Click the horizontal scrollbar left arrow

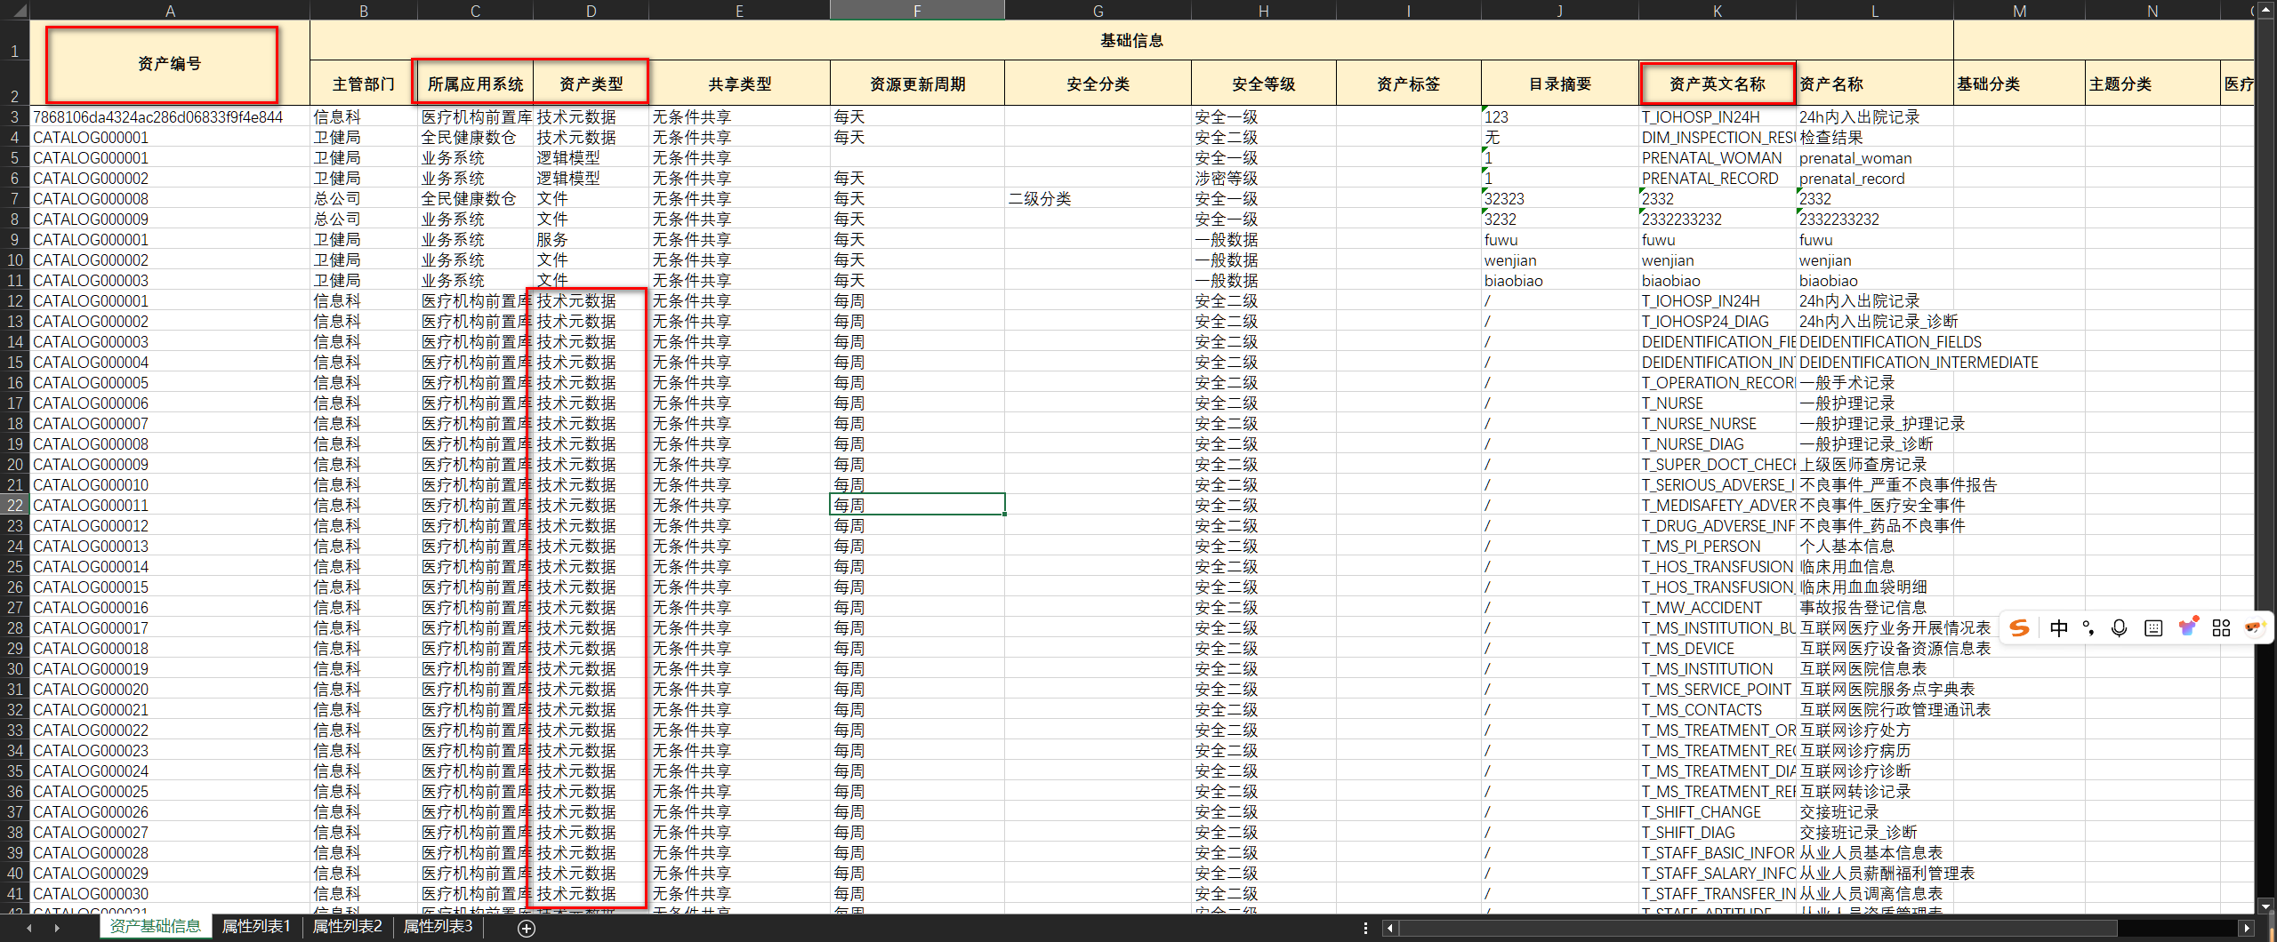[x=1390, y=929]
